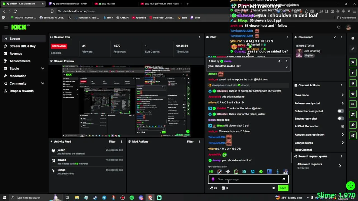The height and width of the screenshot is (201, 358).
Task: Open Windows Start menu
Action: click(x=4, y=198)
